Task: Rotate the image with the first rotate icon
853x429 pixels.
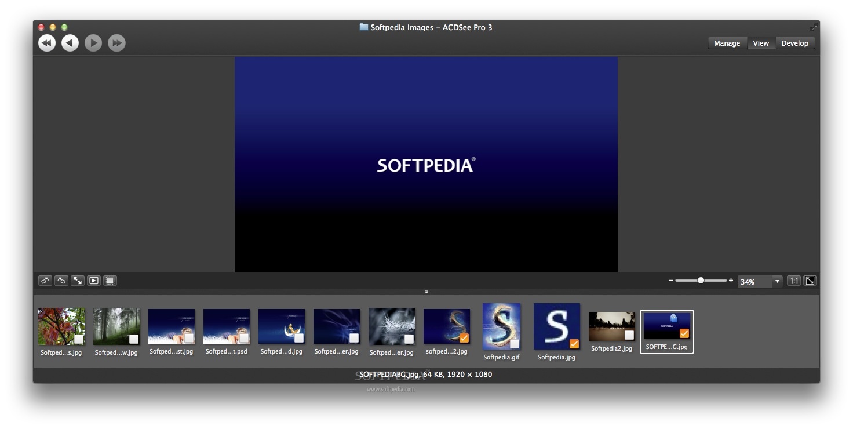Action: pyautogui.click(x=45, y=281)
